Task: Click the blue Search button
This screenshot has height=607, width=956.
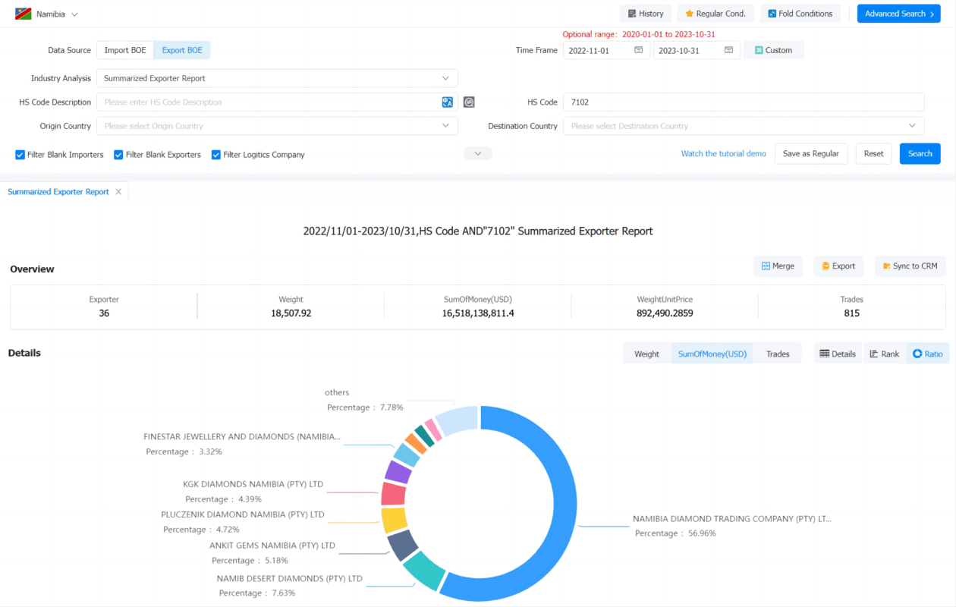Action: point(920,153)
